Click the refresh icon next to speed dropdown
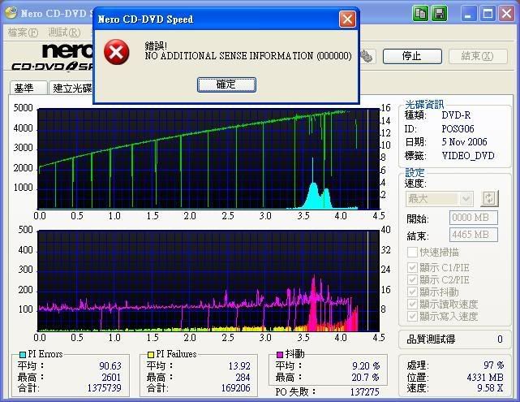The height and width of the screenshot is (402, 520). click(x=489, y=198)
